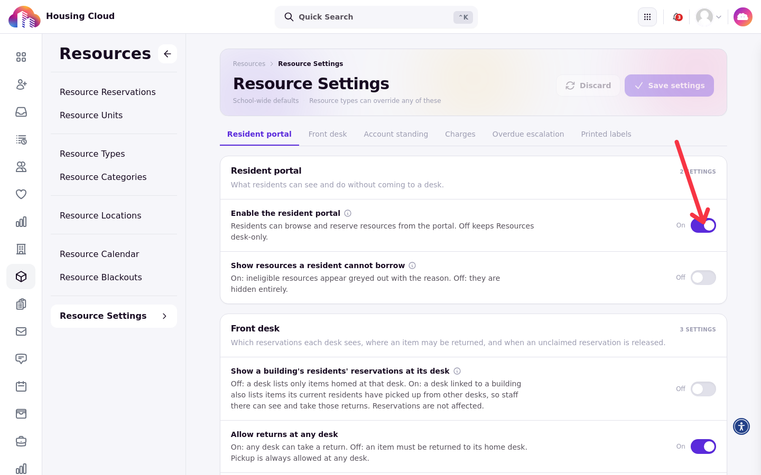
Task: Click the Resources breadcrumb link
Action: pos(249,64)
